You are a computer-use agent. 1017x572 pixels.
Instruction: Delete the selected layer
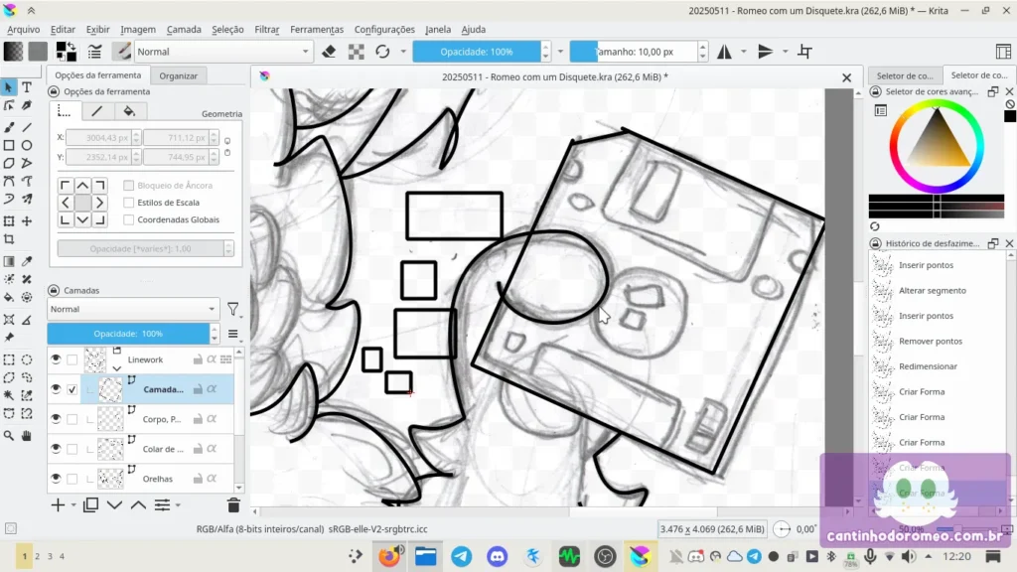pyautogui.click(x=233, y=504)
